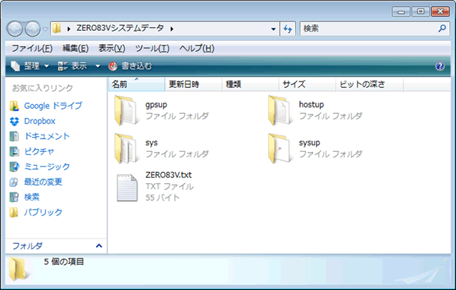Viewport: 456px width, 290px height.
Task: Click the search magnifier icon
Action: click(x=442, y=29)
